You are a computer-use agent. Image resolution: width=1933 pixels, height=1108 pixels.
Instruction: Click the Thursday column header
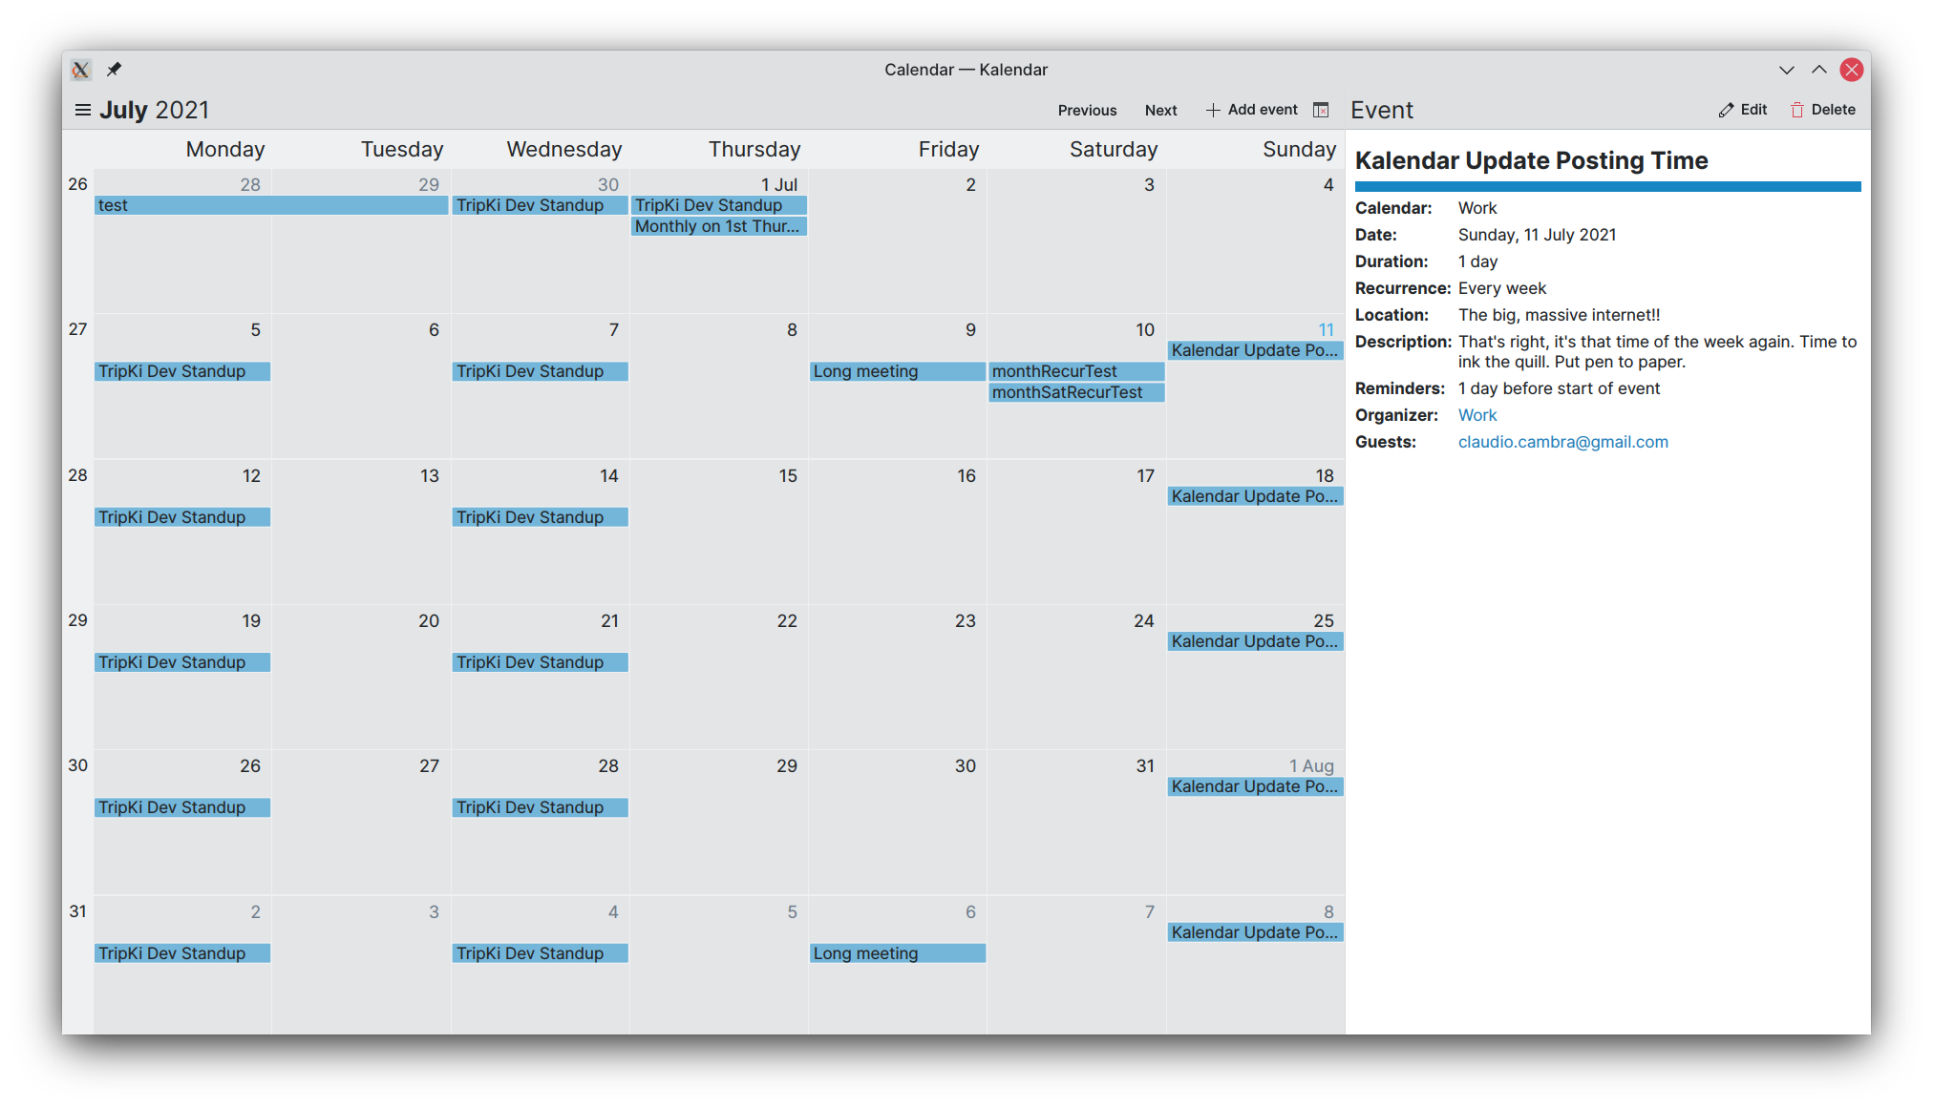pyautogui.click(x=754, y=150)
